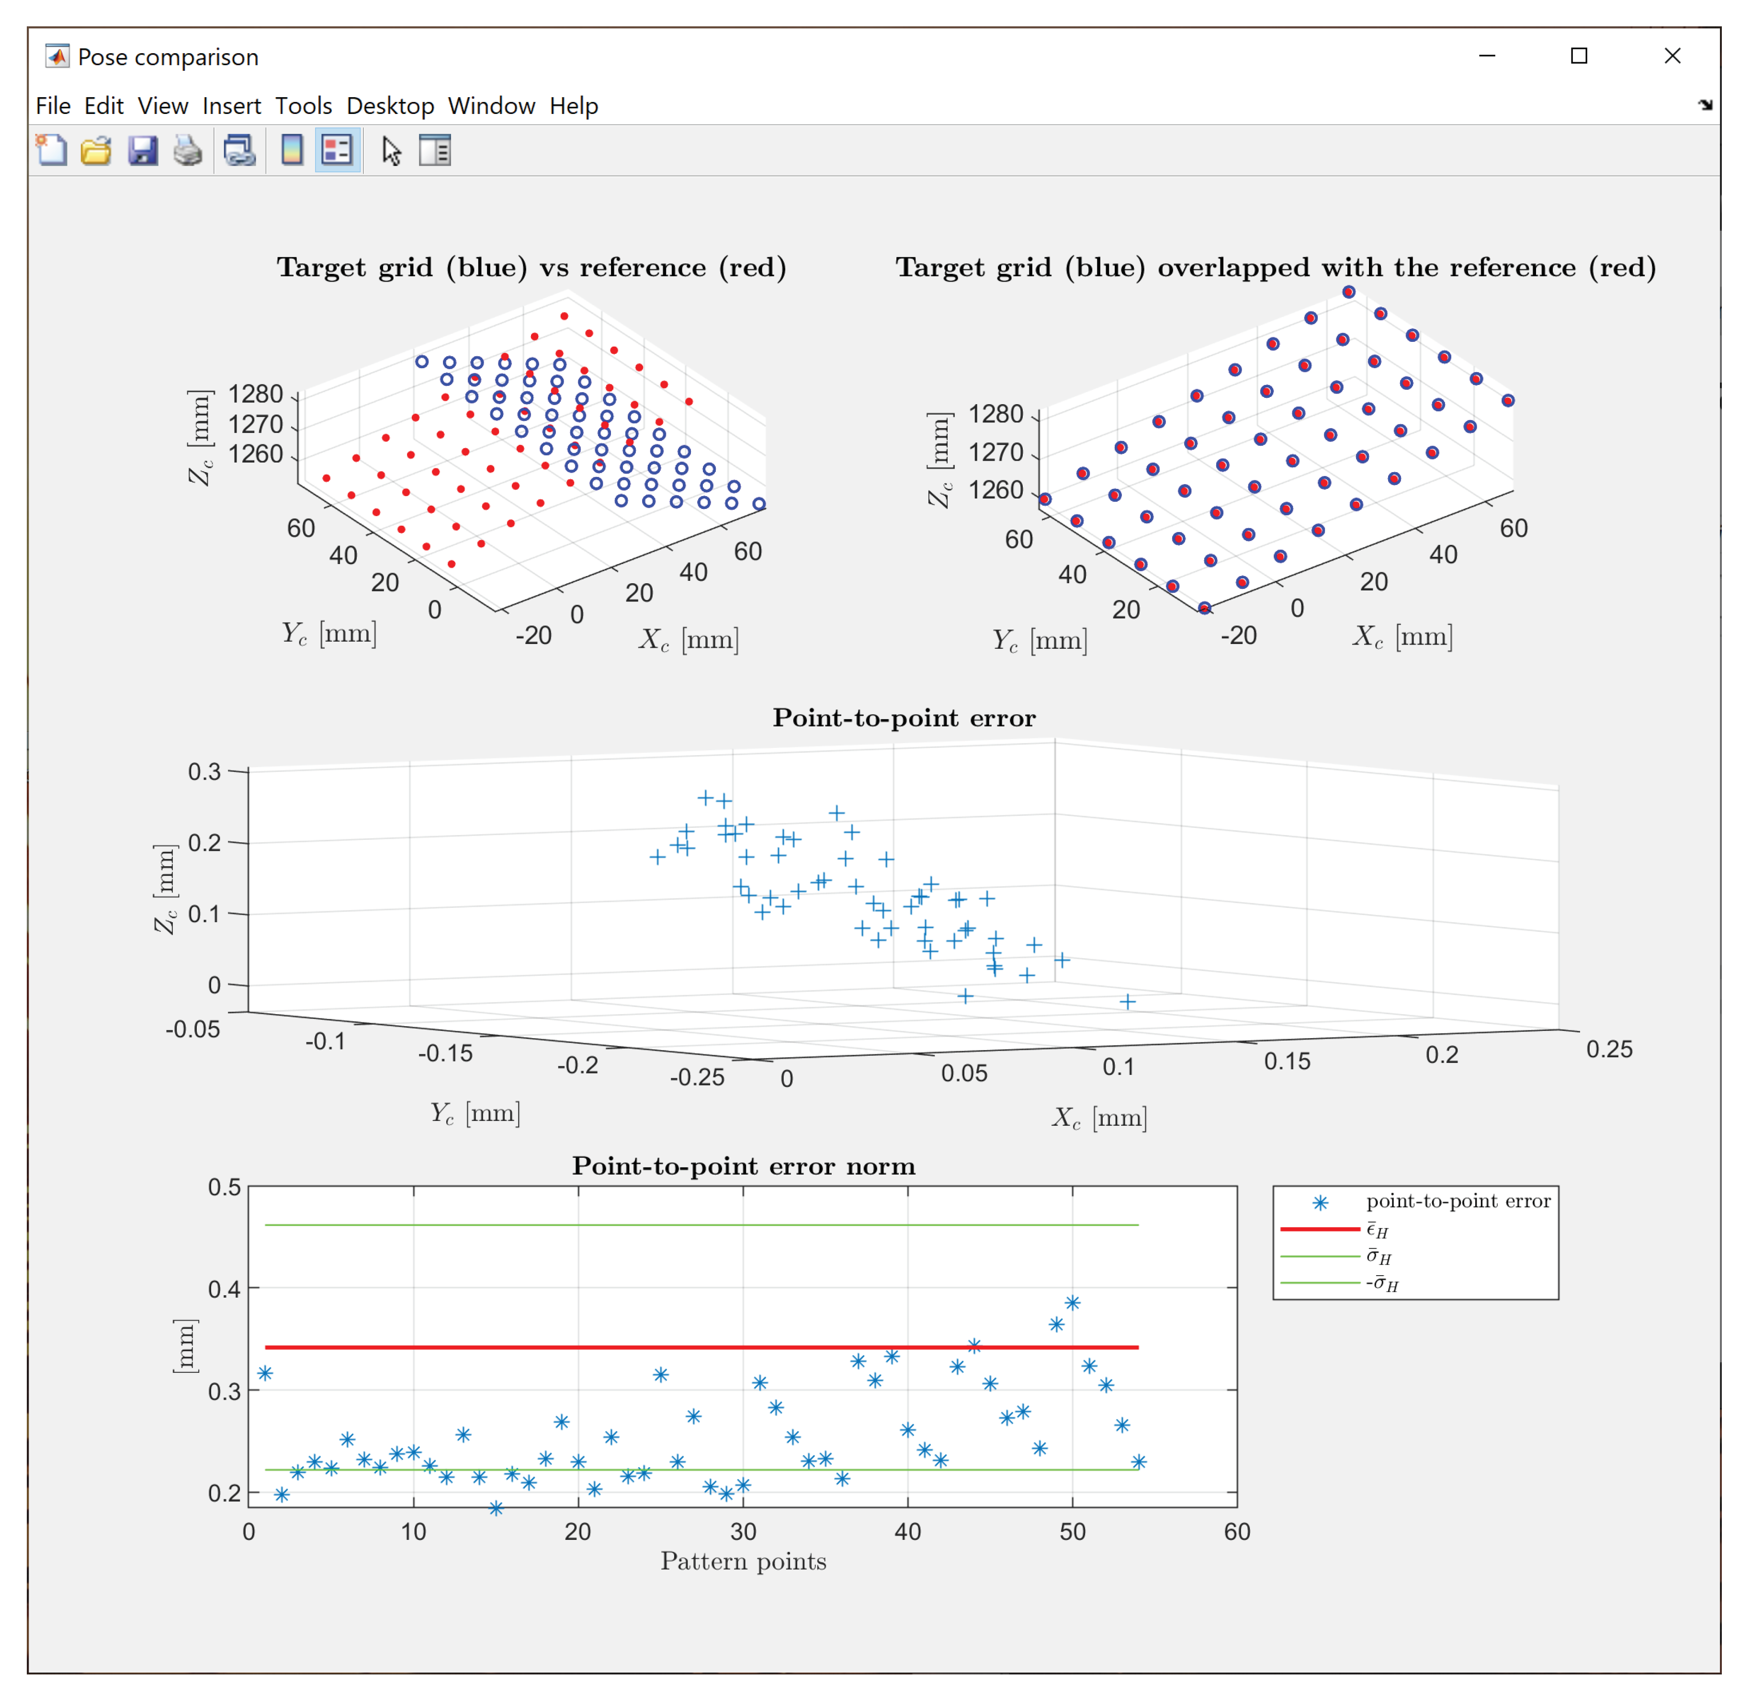Open the File menu
The width and height of the screenshot is (1752, 1696).
pyautogui.click(x=53, y=105)
